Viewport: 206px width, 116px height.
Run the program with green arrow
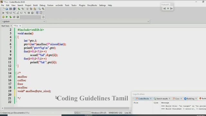[x=7, y=17]
